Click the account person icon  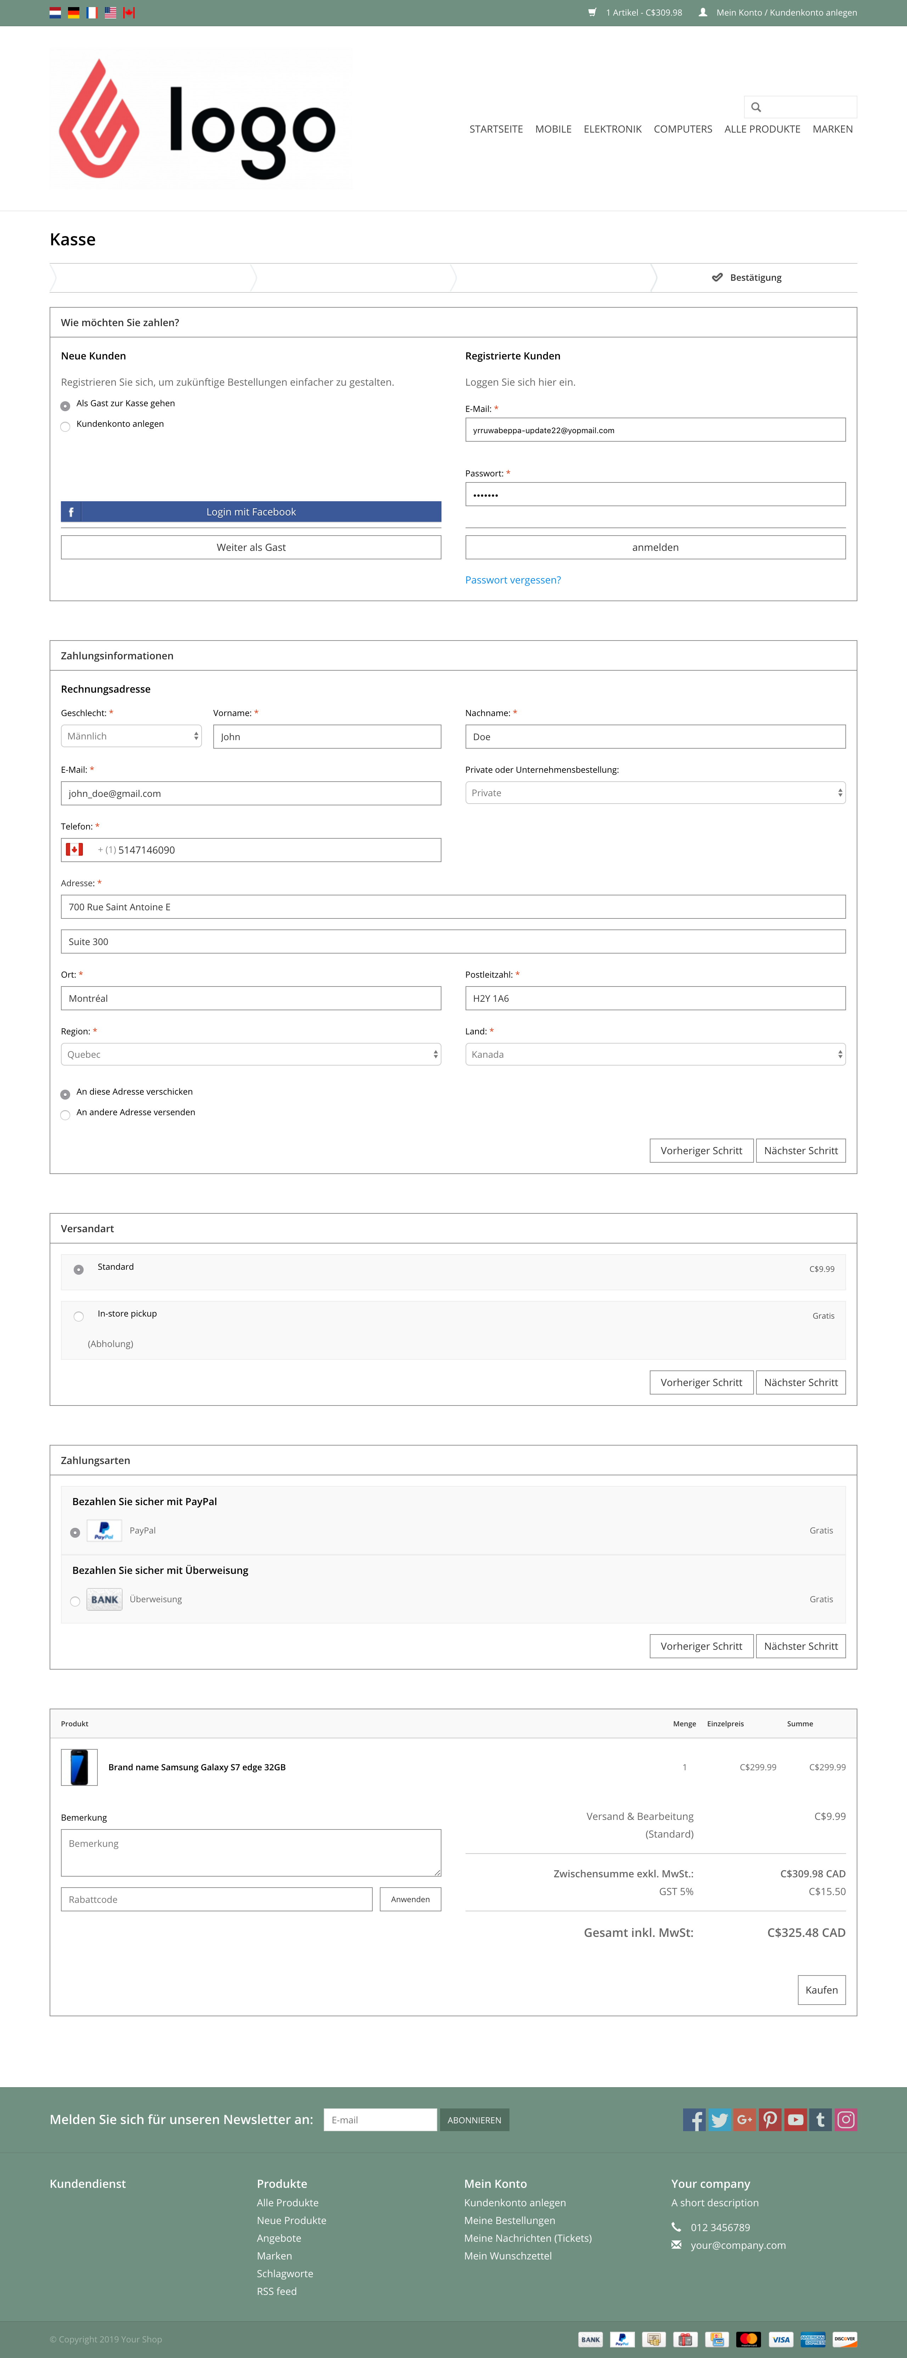703,13
